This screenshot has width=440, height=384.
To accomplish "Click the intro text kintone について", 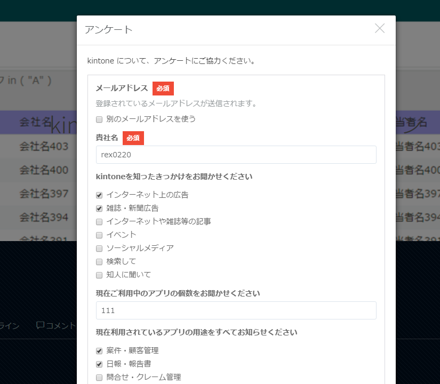I will point(171,61).
